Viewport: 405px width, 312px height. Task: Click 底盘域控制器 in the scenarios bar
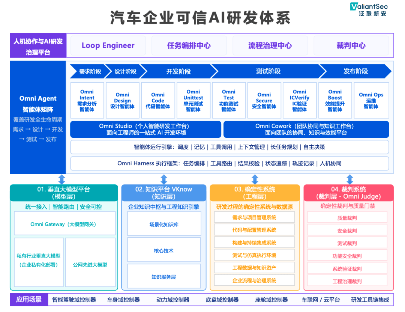pos(222,300)
